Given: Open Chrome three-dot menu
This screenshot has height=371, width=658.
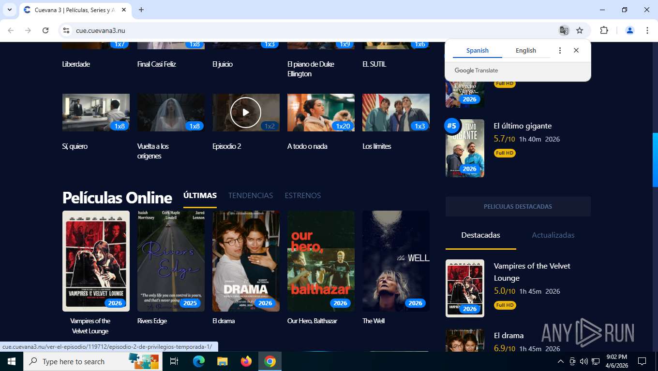Looking at the screenshot, I should coord(647,30).
